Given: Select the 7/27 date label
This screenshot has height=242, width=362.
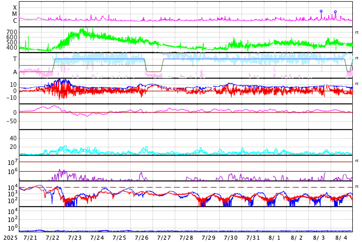Looking at the screenshot, I should [164, 238].
